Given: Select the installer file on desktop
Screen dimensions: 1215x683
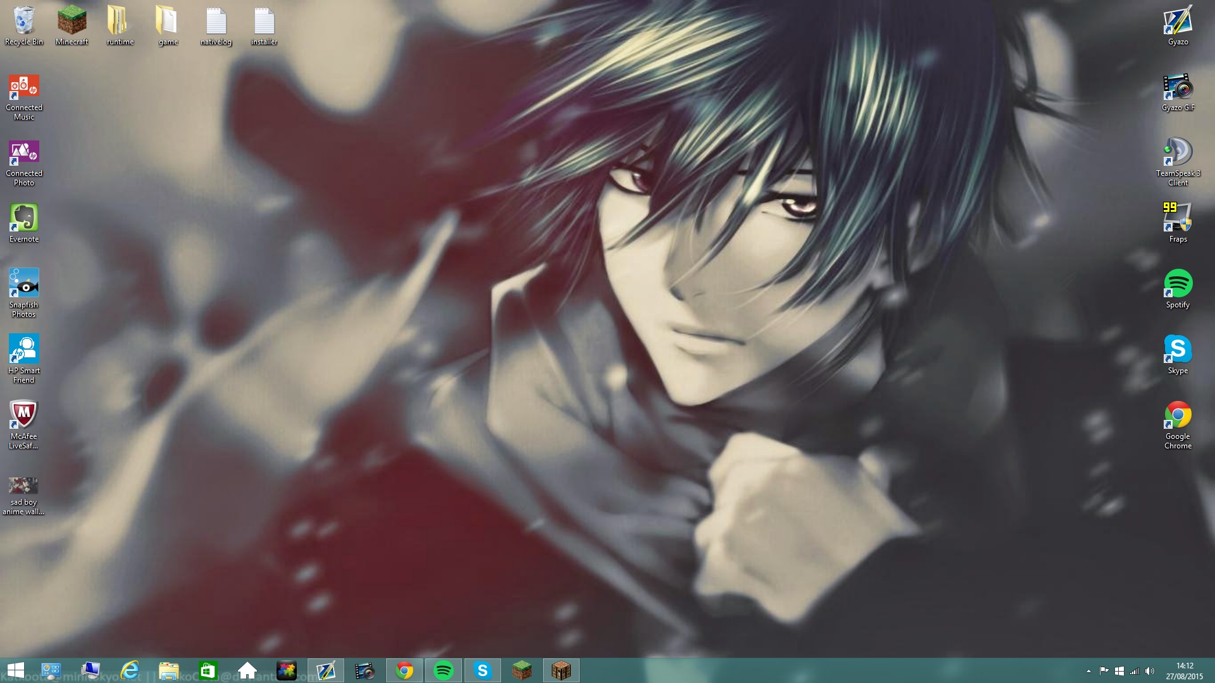Looking at the screenshot, I should [x=264, y=25].
